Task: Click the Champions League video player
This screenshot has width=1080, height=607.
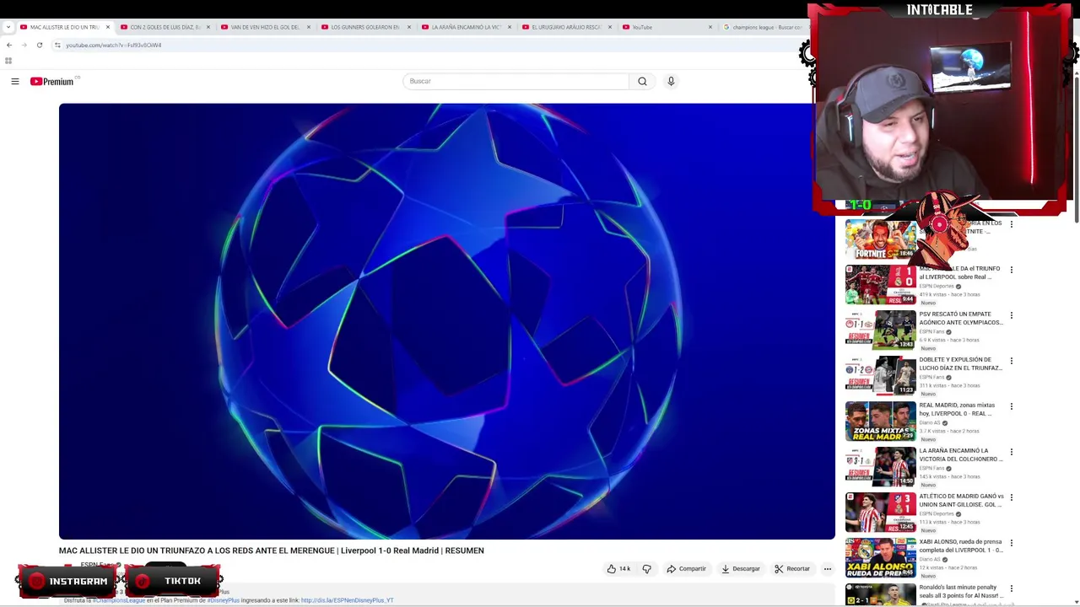Action: click(446, 321)
